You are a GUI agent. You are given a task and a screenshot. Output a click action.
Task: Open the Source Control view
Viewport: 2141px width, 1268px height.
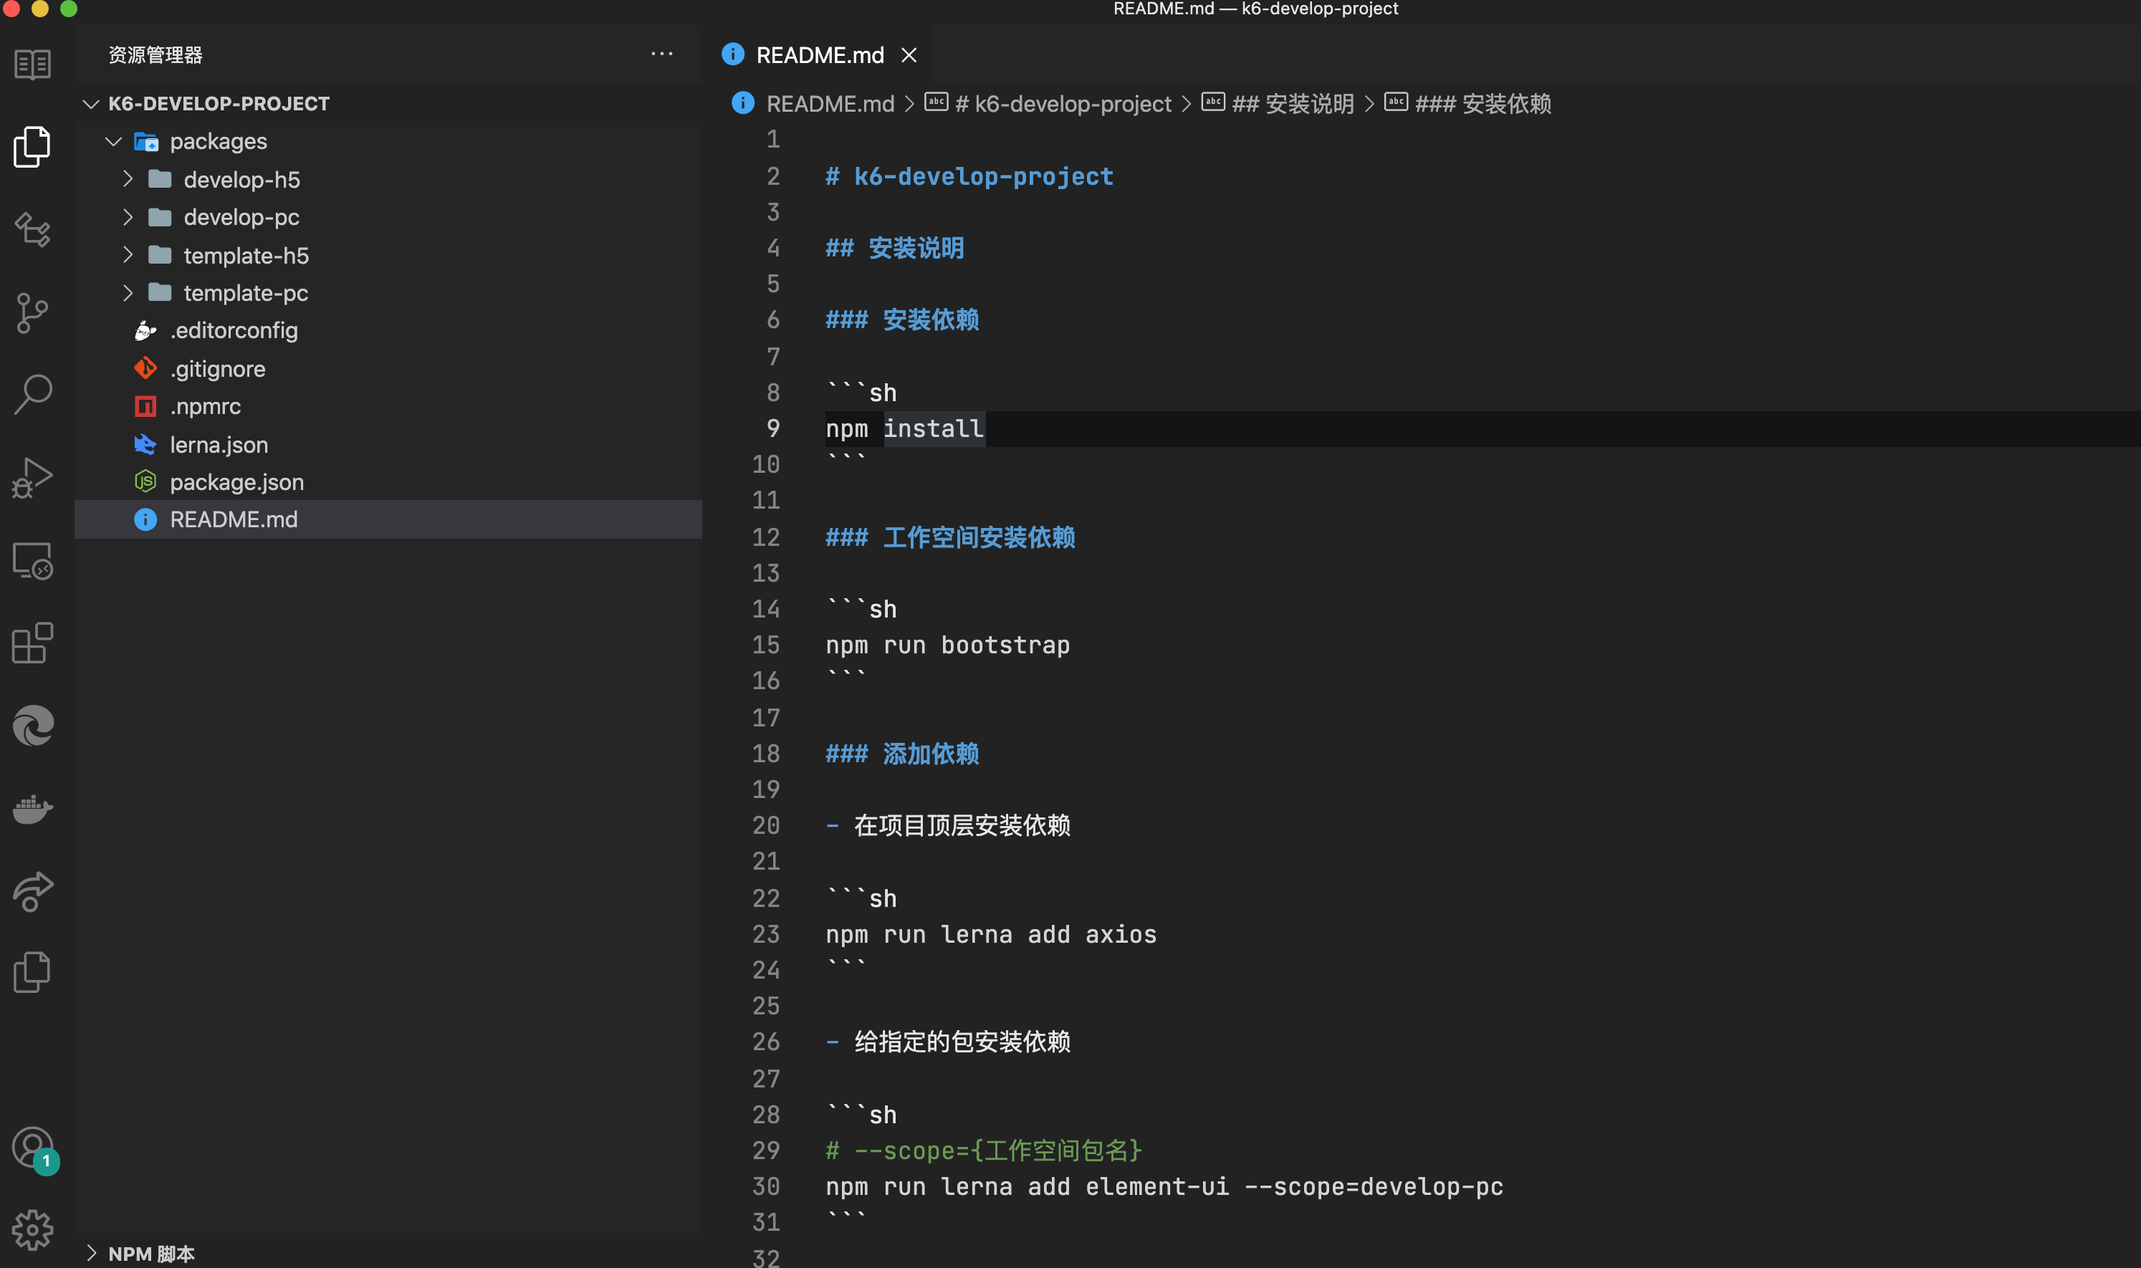pyautogui.click(x=32, y=313)
